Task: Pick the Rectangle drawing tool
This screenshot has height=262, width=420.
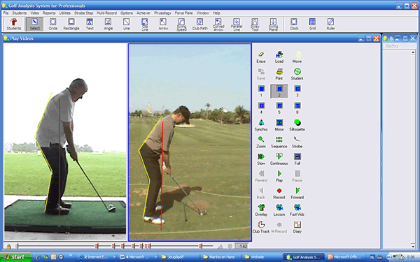Action: [71, 24]
